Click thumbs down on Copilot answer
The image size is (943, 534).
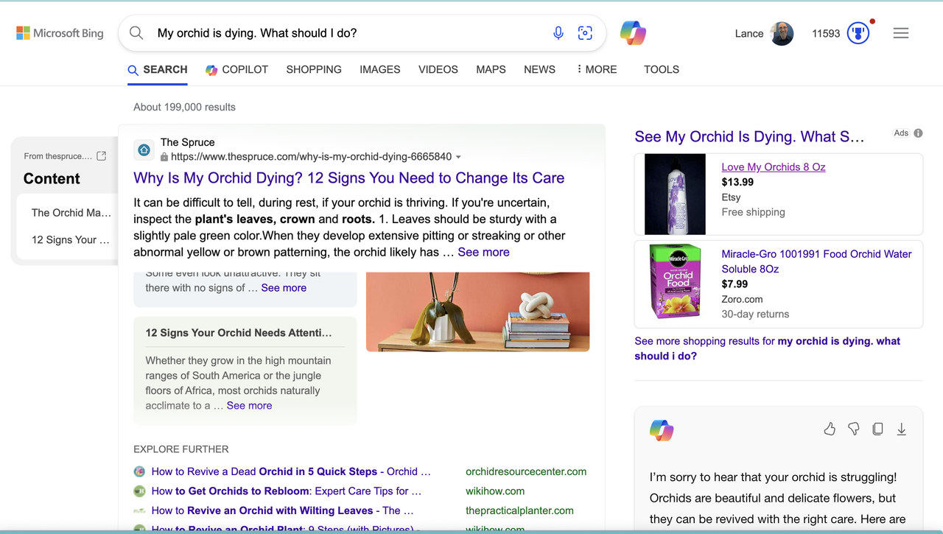[x=854, y=429]
